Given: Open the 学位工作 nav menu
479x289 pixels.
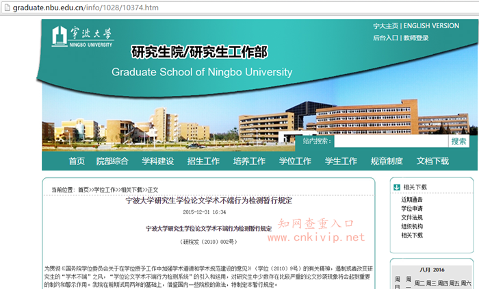Looking at the screenshot, I should (295, 161).
